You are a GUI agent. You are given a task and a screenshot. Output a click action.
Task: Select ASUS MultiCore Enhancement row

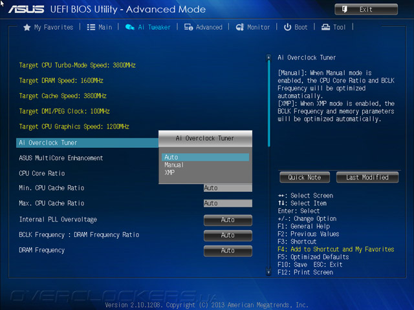61,158
